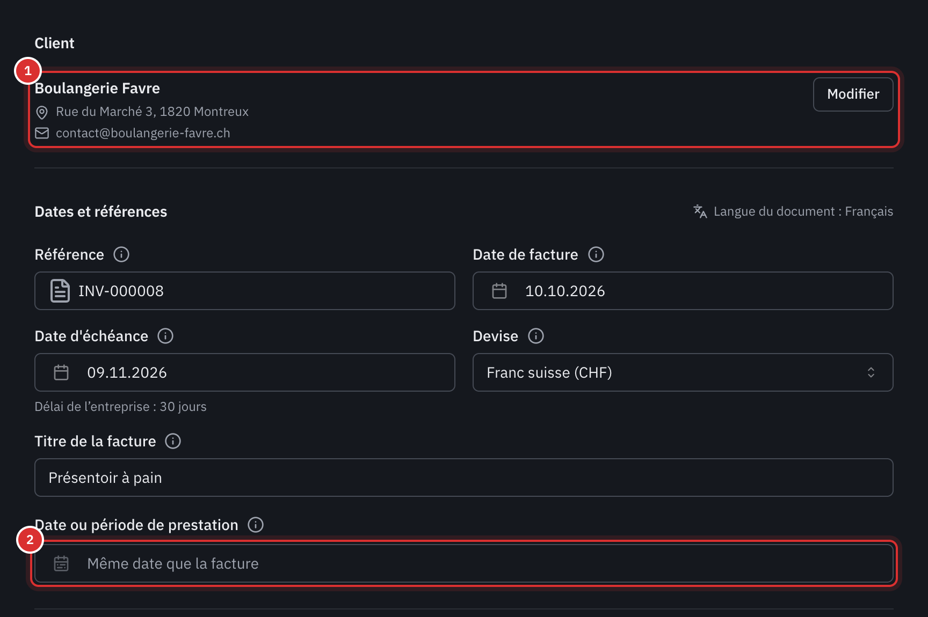Click the Date d'échéance info icon
Screen dimensions: 928x617
coord(165,336)
